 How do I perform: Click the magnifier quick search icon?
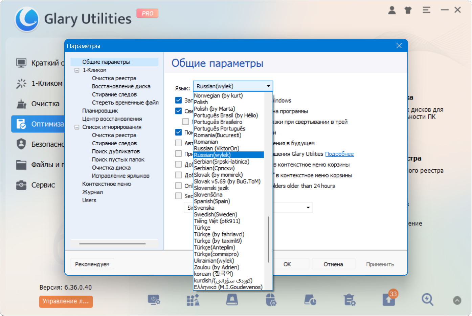pos(427,300)
